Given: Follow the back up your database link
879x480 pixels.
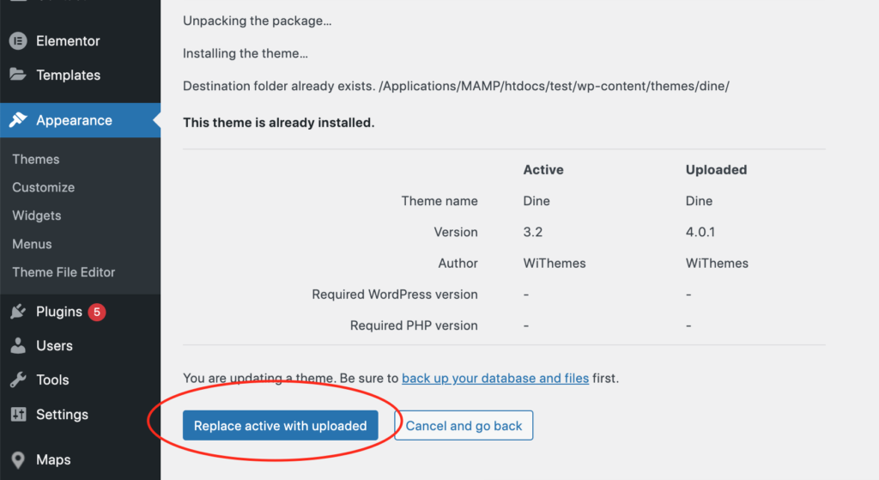Looking at the screenshot, I should tap(495, 379).
